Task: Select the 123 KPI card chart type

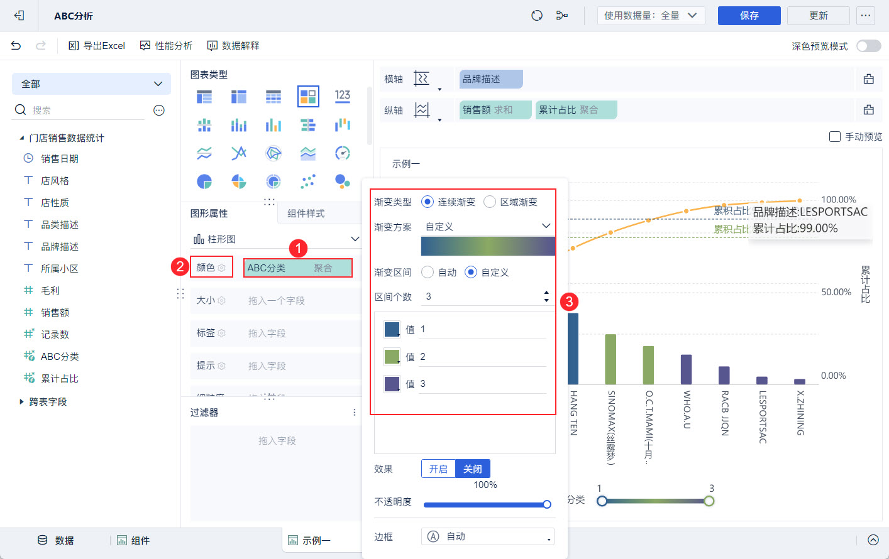Action: (343, 97)
